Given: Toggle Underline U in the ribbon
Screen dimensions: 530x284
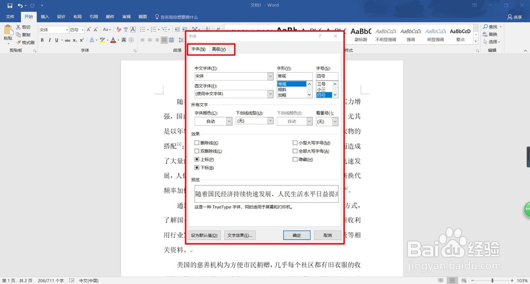Looking at the screenshot, I should tap(57, 40).
